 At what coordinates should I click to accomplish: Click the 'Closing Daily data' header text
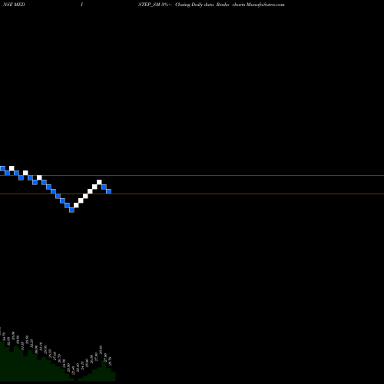pyautogui.click(x=194, y=5)
